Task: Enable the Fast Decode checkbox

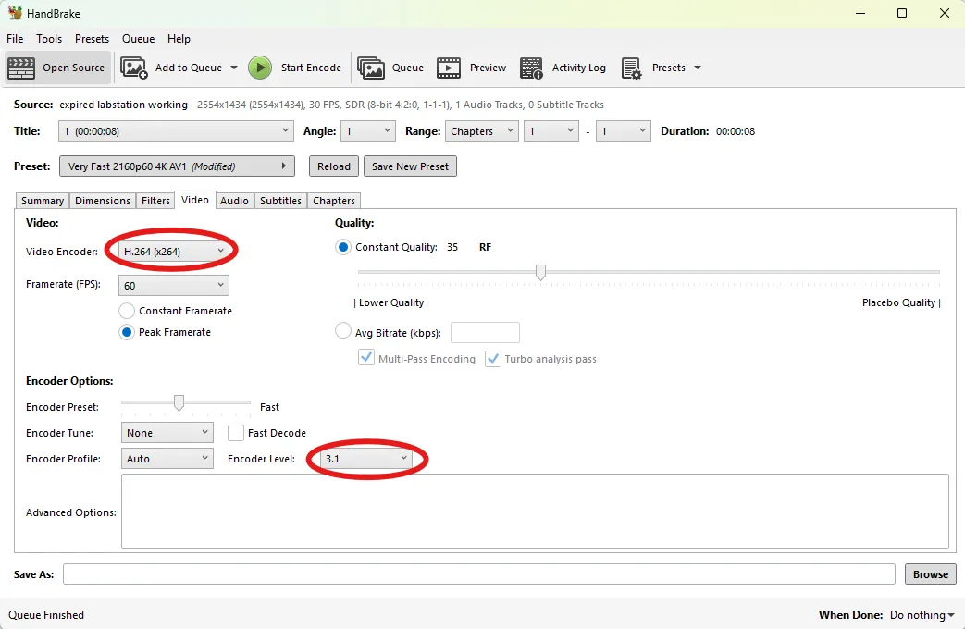Action: pyautogui.click(x=236, y=433)
